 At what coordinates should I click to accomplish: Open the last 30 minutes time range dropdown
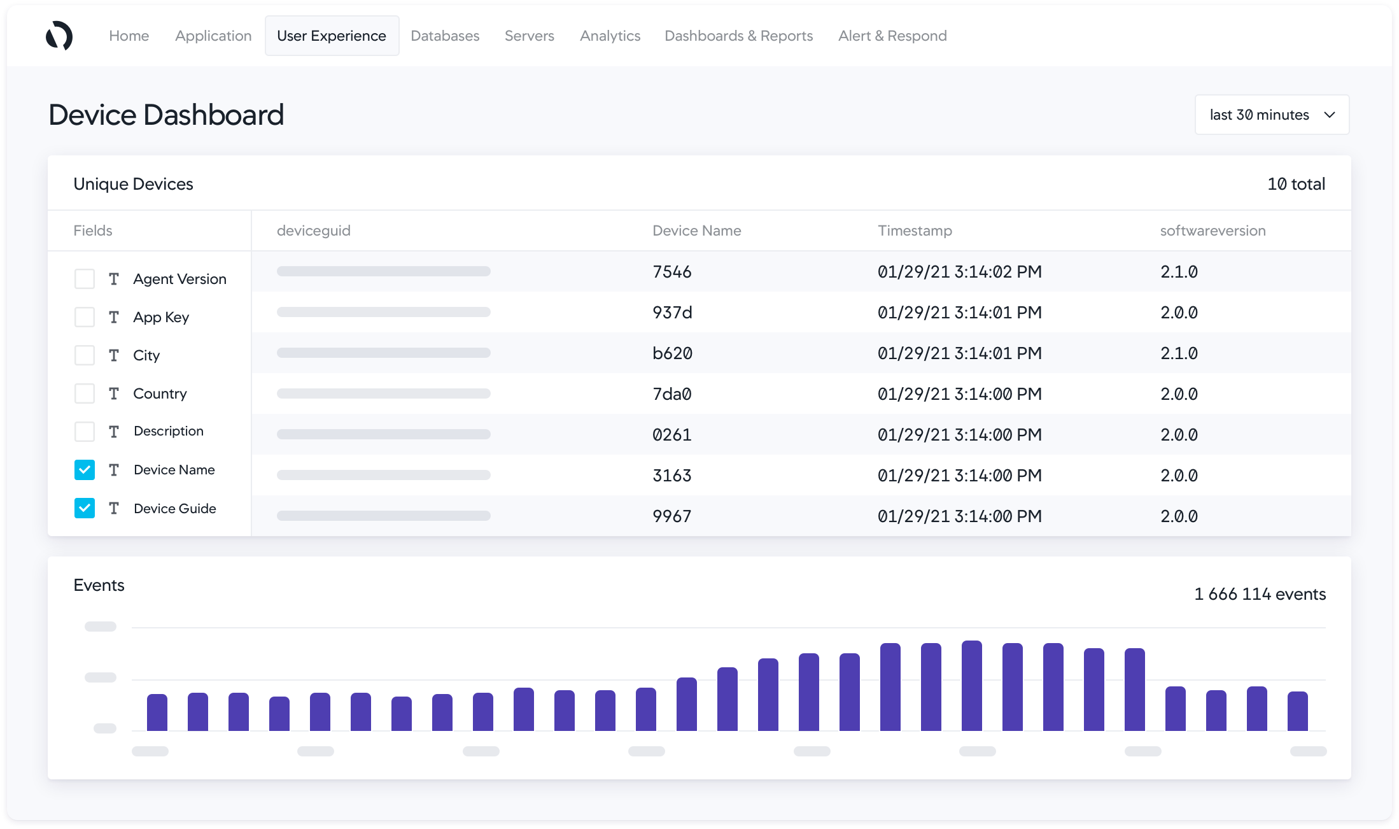click(1272, 115)
